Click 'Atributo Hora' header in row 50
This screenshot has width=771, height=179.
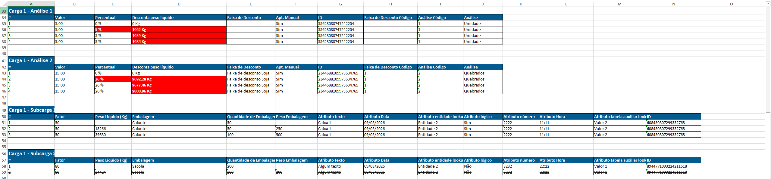point(566,117)
